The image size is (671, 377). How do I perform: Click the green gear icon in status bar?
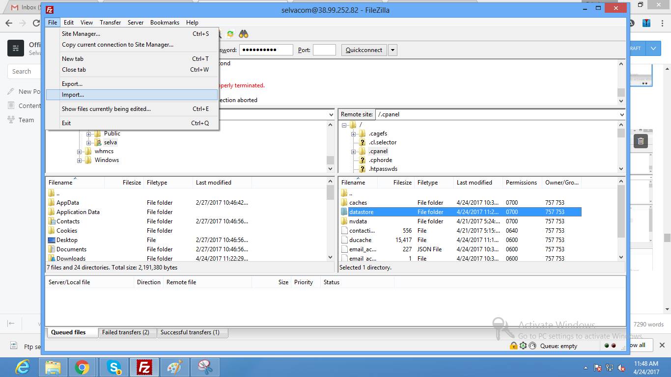[523, 346]
